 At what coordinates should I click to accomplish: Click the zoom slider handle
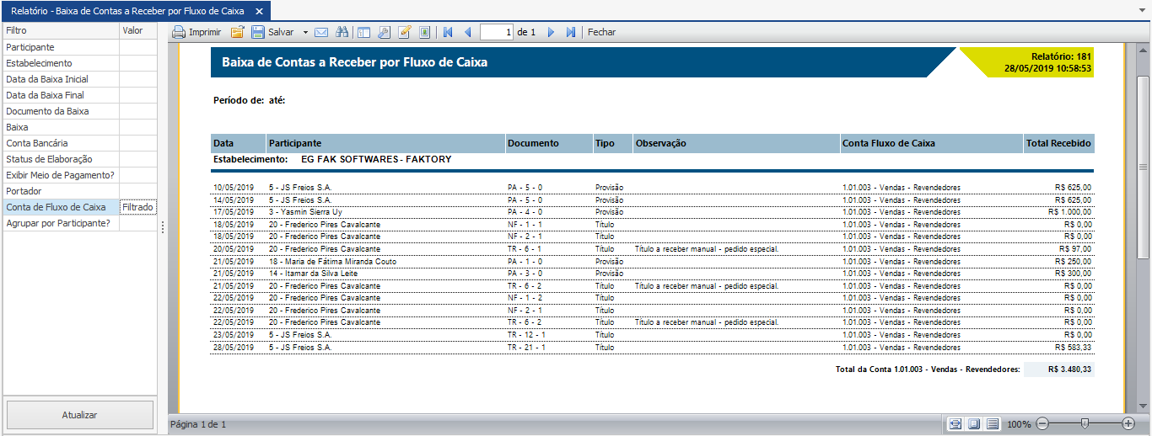click(x=1085, y=423)
